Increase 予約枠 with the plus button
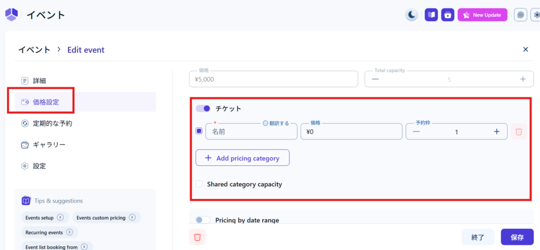The image size is (540, 250). pyautogui.click(x=496, y=132)
